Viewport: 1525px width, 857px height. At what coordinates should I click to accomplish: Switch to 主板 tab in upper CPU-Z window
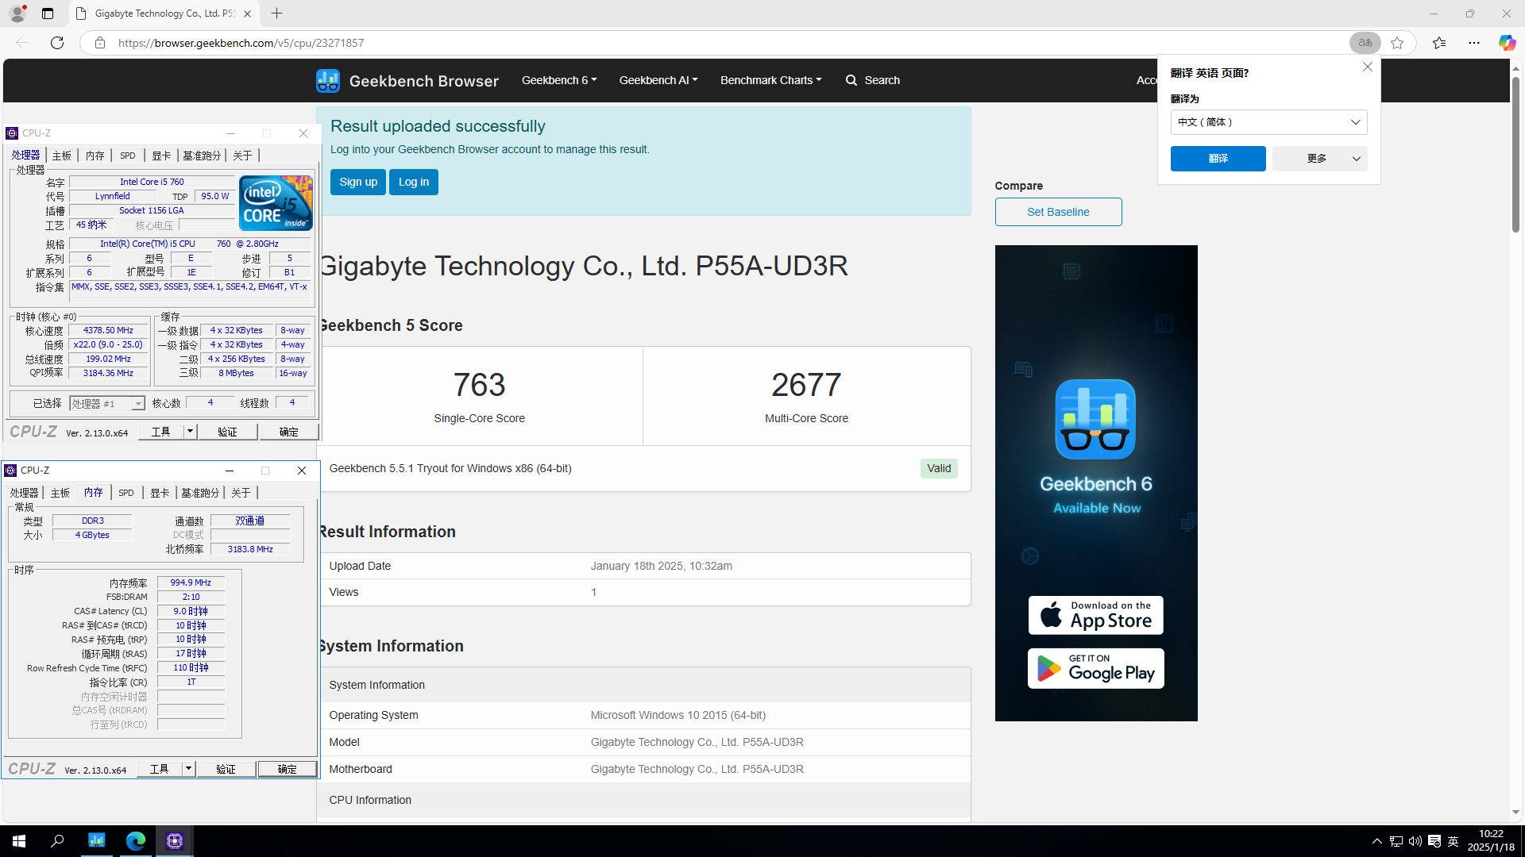pyautogui.click(x=62, y=156)
